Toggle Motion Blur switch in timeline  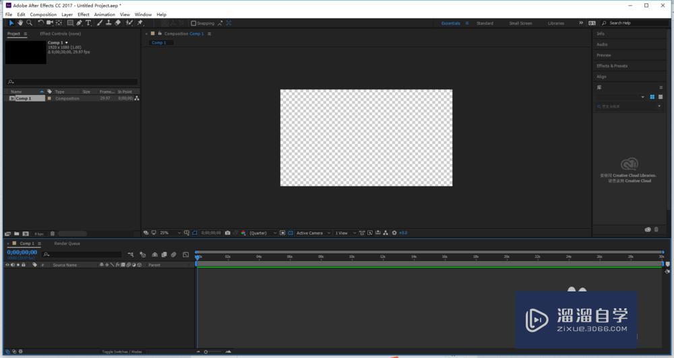[174, 254]
